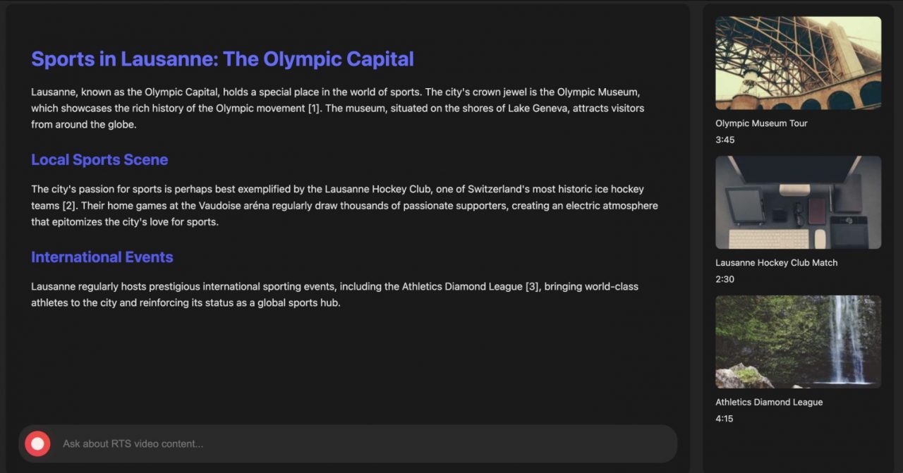Open the Athletics Diamond League waterfall thumbnail

pyautogui.click(x=798, y=342)
